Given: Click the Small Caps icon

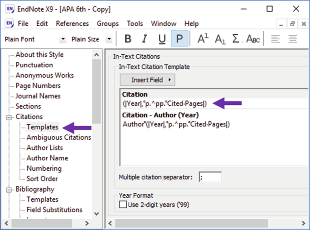Looking at the screenshot, I should [x=253, y=39].
